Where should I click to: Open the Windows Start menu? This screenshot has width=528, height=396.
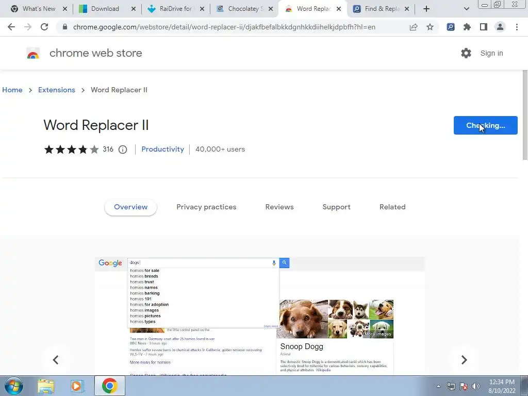[x=14, y=386]
